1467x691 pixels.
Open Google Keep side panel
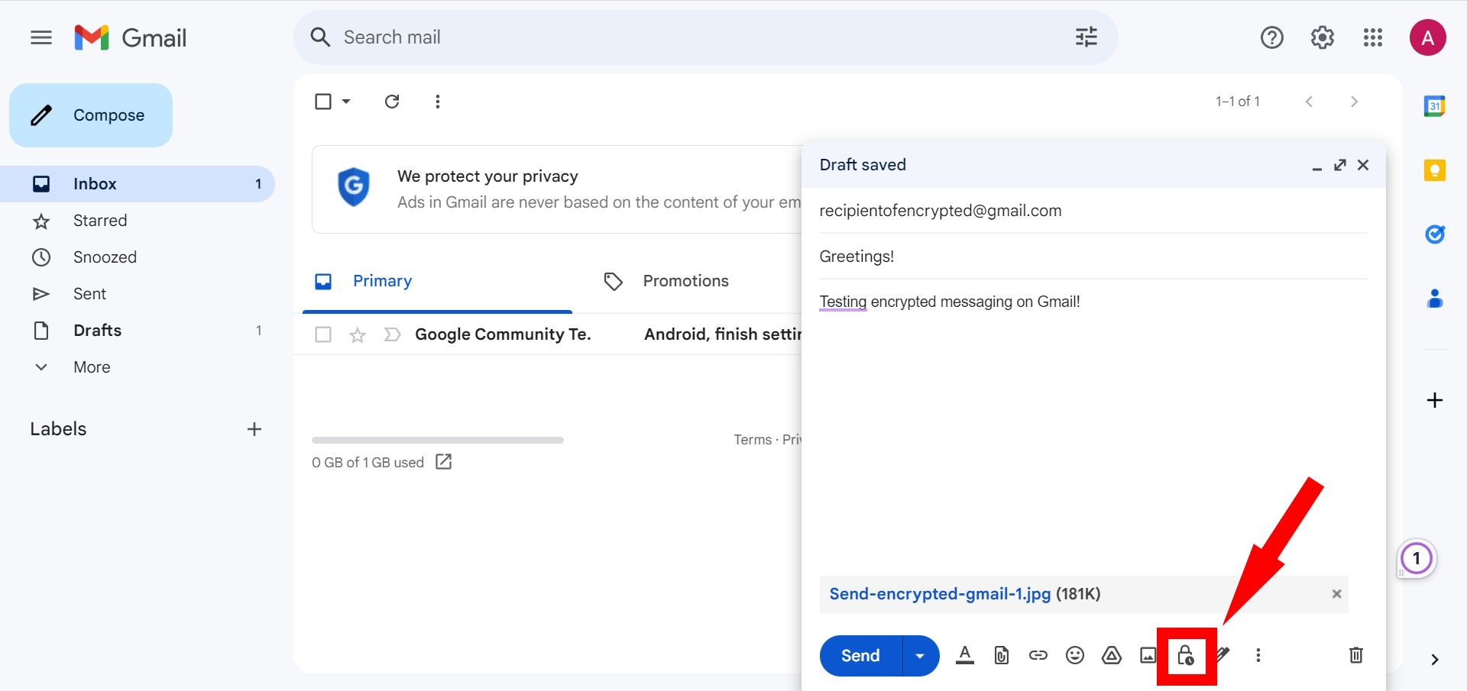tap(1434, 170)
